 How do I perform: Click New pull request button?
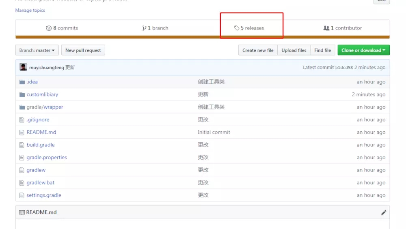pos(83,50)
